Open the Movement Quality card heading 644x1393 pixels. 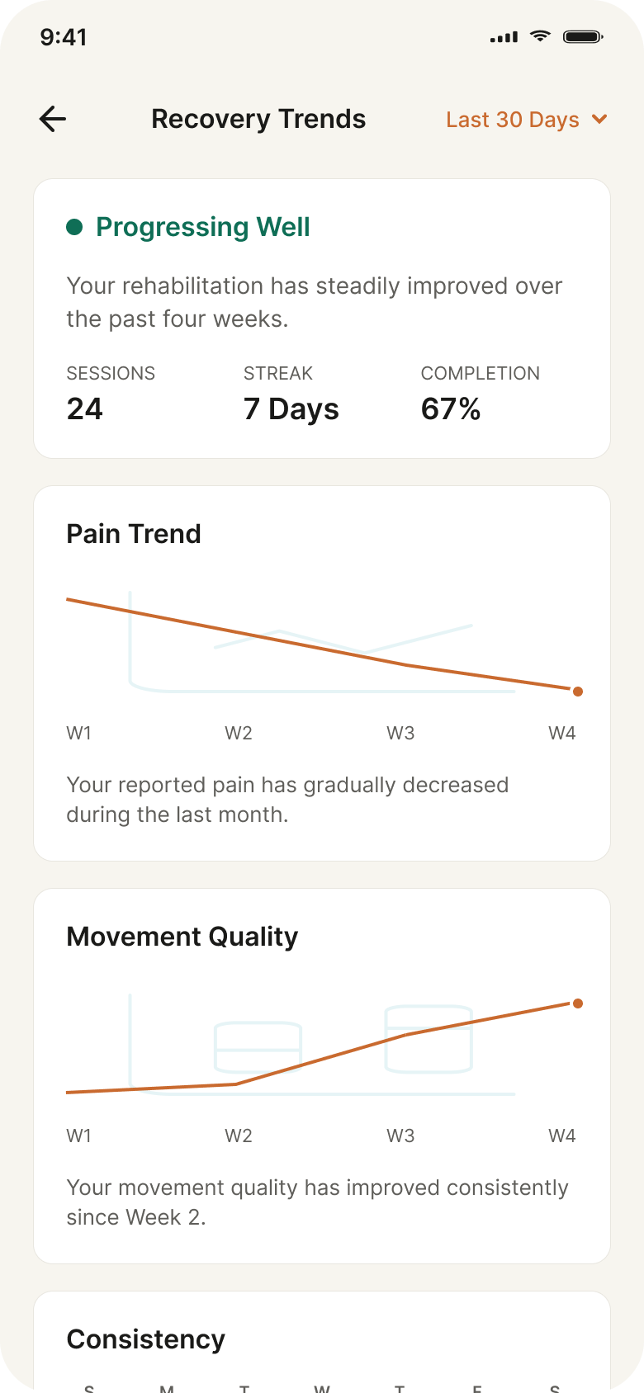point(182,937)
